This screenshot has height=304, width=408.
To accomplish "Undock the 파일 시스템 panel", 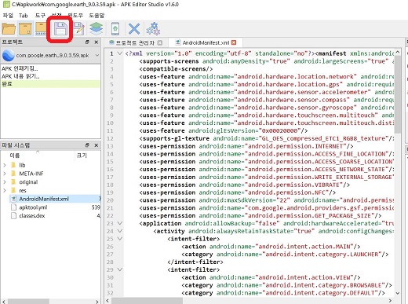I will [87, 145].
